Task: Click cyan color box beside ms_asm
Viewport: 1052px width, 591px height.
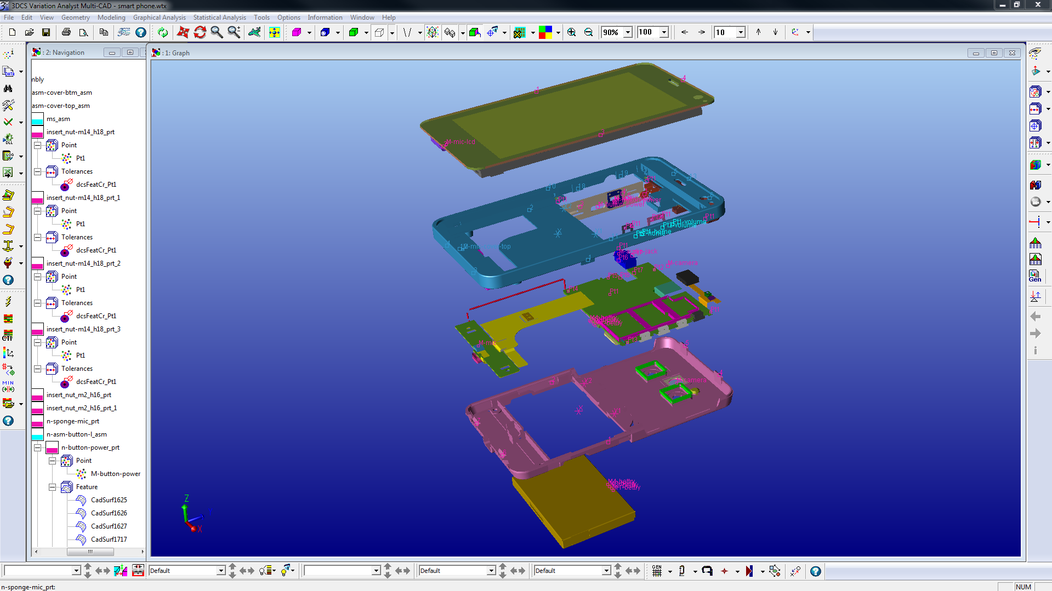Action: pos(37,119)
